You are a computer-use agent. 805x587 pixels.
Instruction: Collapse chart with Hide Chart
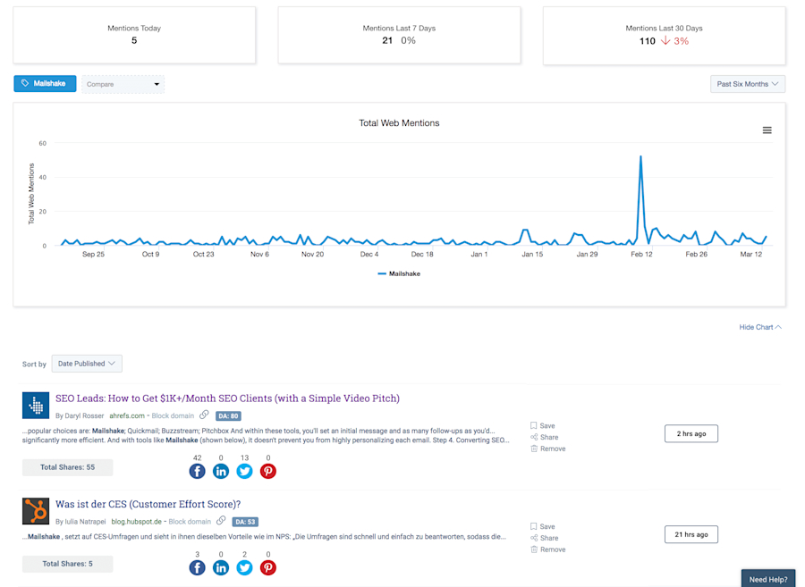[x=760, y=327]
